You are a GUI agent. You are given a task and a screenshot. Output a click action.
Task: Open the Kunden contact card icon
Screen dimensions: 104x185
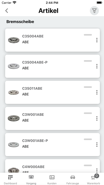pyautogui.click(x=52, y=177)
